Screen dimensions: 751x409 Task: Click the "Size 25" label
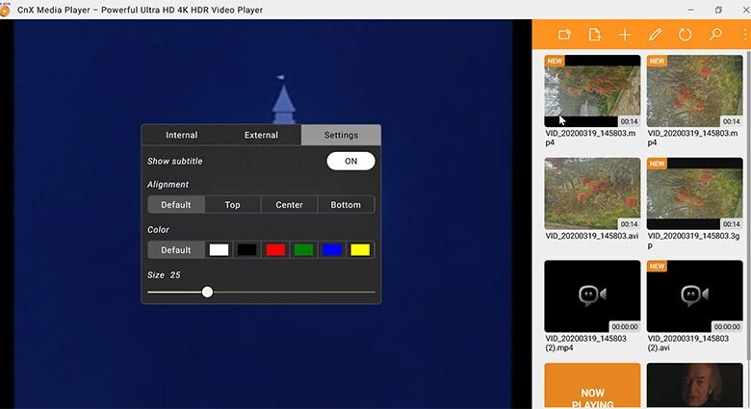[164, 275]
